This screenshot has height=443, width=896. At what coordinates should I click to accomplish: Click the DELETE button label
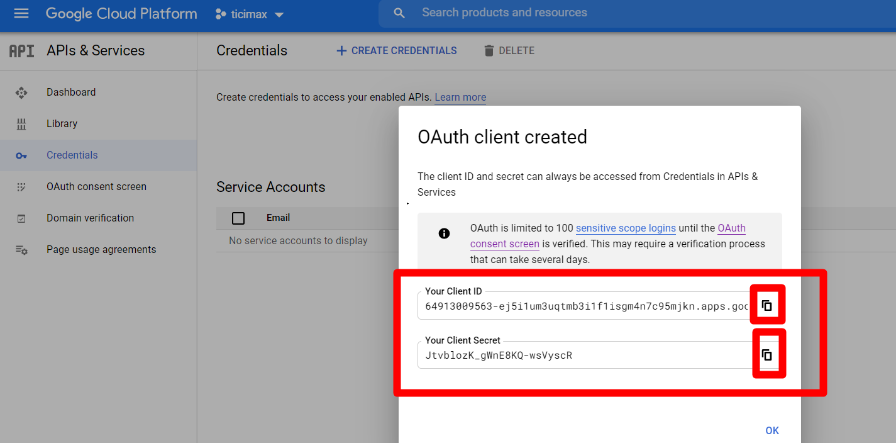(517, 51)
